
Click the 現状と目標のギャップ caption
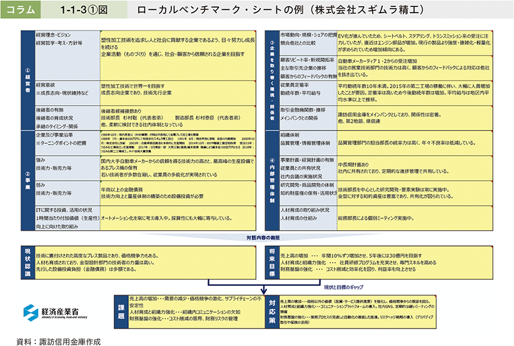[x=343, y=287]
